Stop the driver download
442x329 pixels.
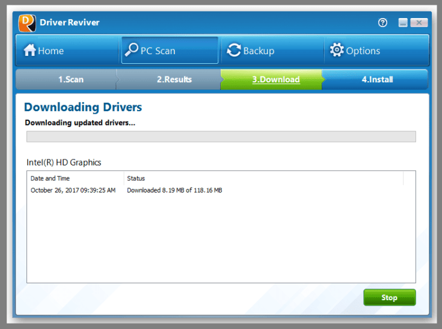coord(389,298)
